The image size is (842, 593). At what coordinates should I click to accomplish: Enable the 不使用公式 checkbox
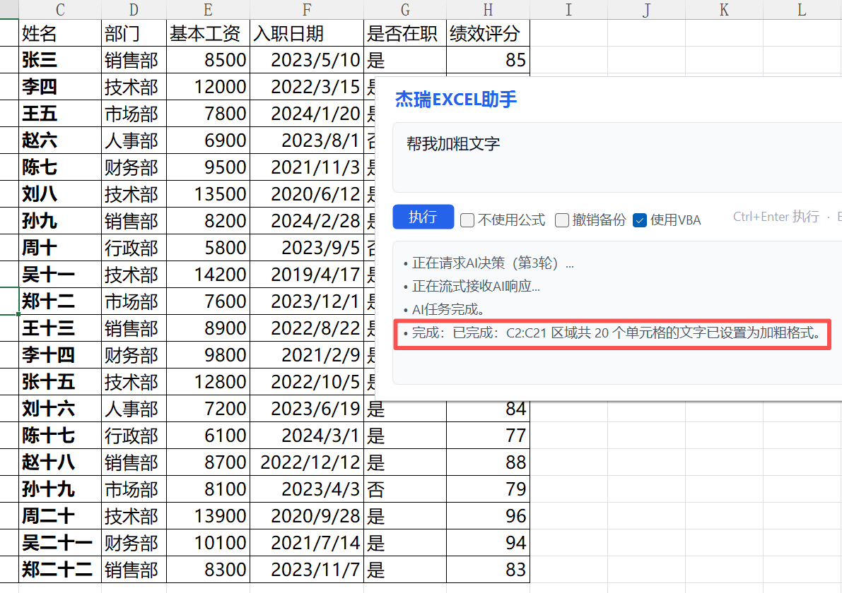[x=467, y=220]
